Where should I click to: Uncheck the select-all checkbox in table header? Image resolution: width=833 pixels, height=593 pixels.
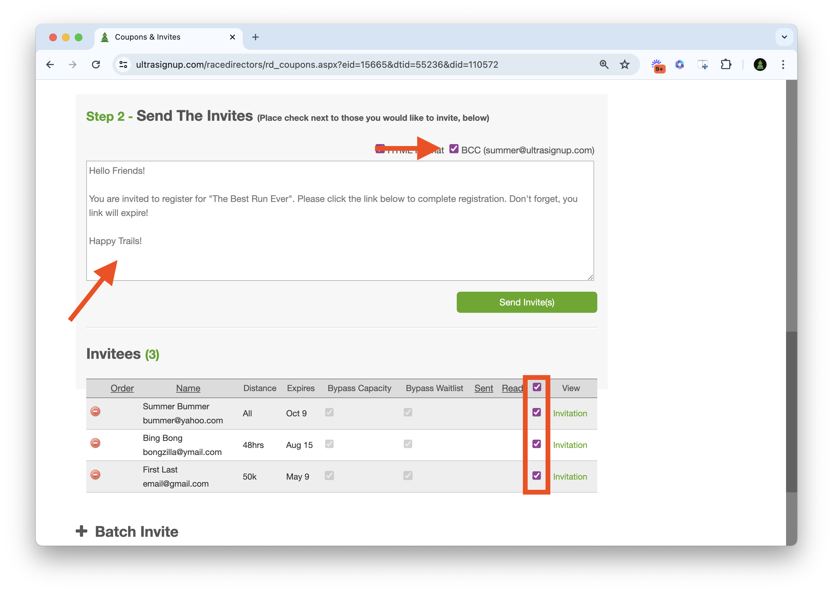537,387
